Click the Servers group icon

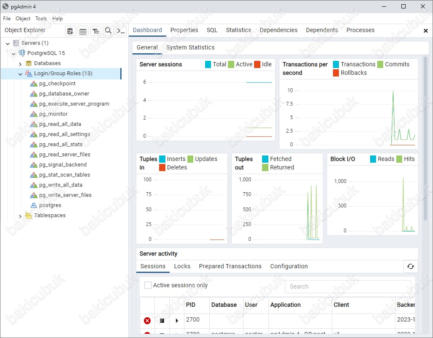point(16,43)
